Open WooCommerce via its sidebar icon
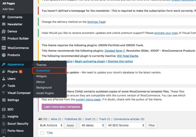The image size is (196, 137). pos(4,48)
